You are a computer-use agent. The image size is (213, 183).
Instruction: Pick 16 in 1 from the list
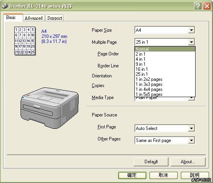[x=165, y=69]
